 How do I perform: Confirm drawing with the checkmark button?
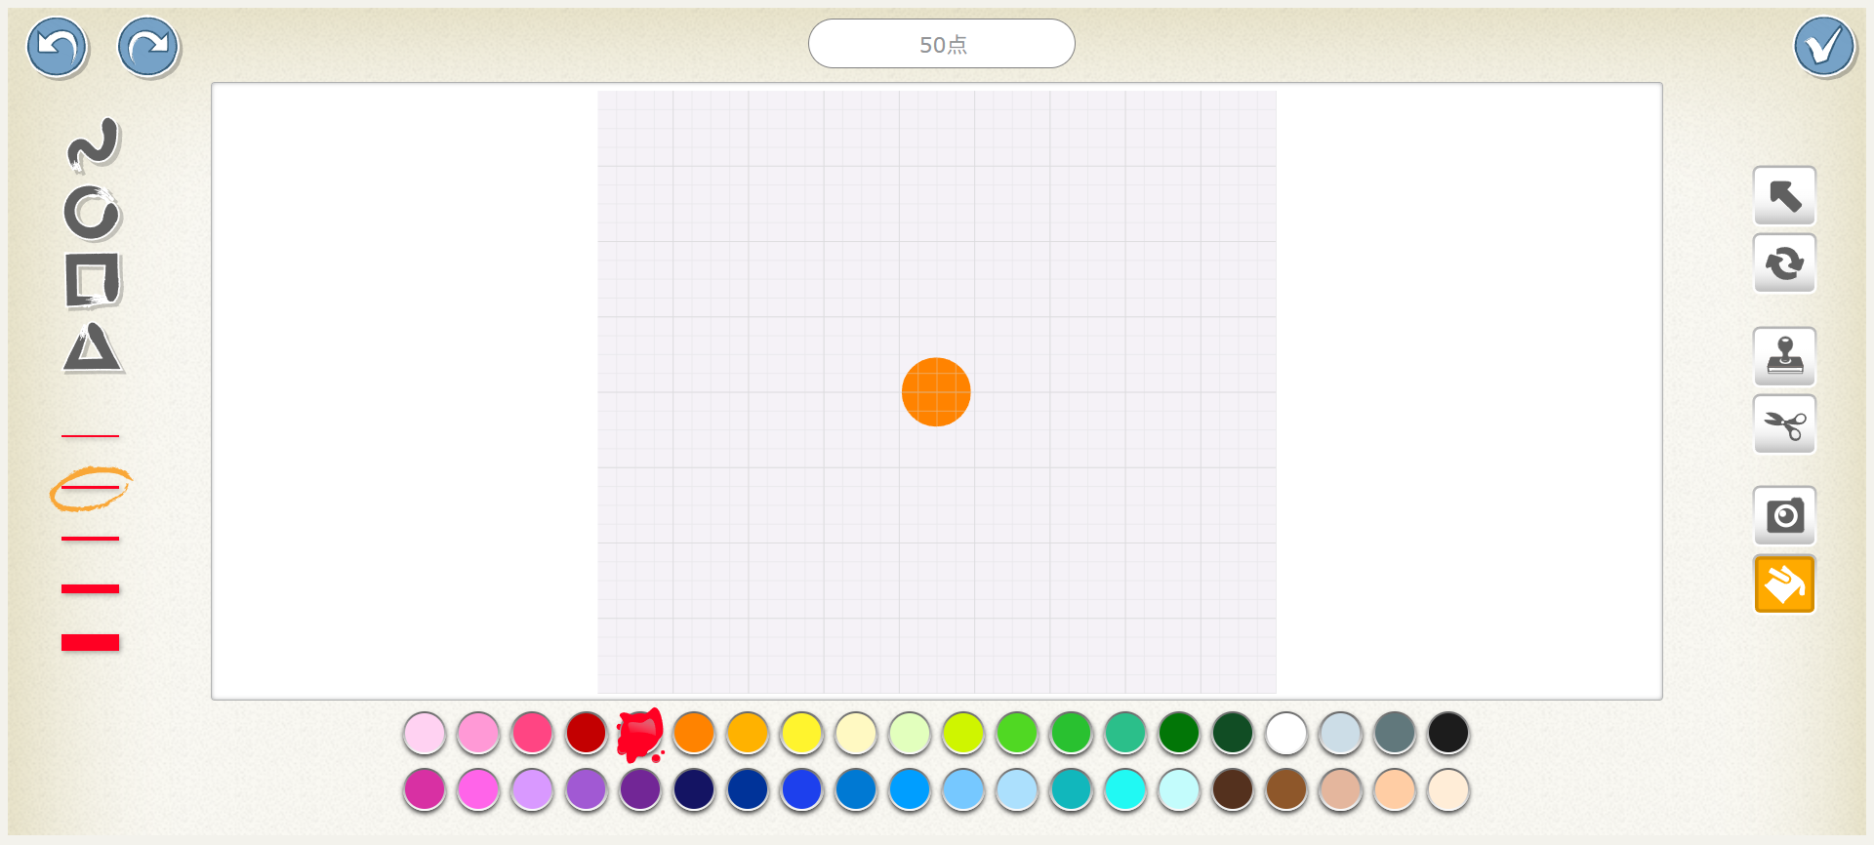click(1823, 47)
